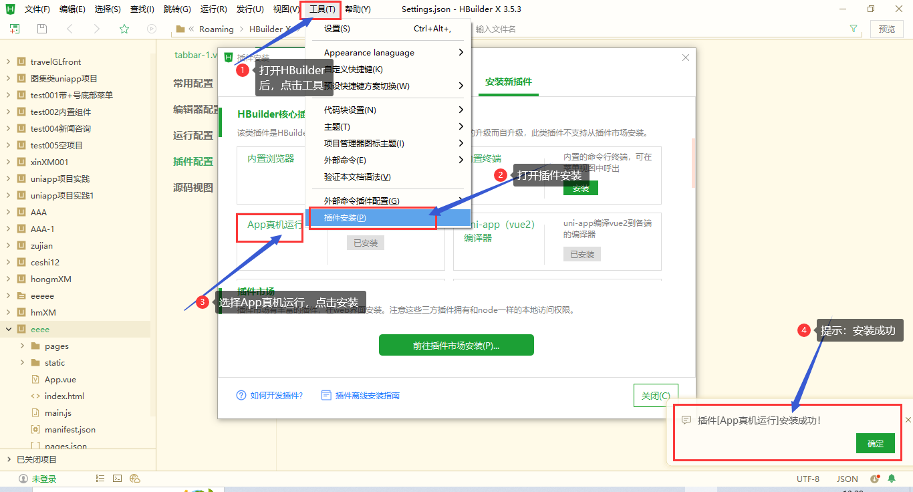
Task: Open the terminal icon in status bar
Action: coord(118,479)
